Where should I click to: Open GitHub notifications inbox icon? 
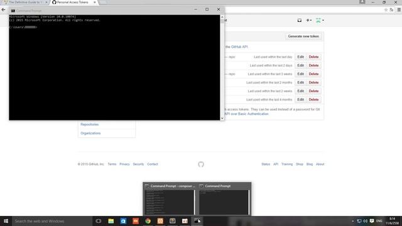(299, 20)
